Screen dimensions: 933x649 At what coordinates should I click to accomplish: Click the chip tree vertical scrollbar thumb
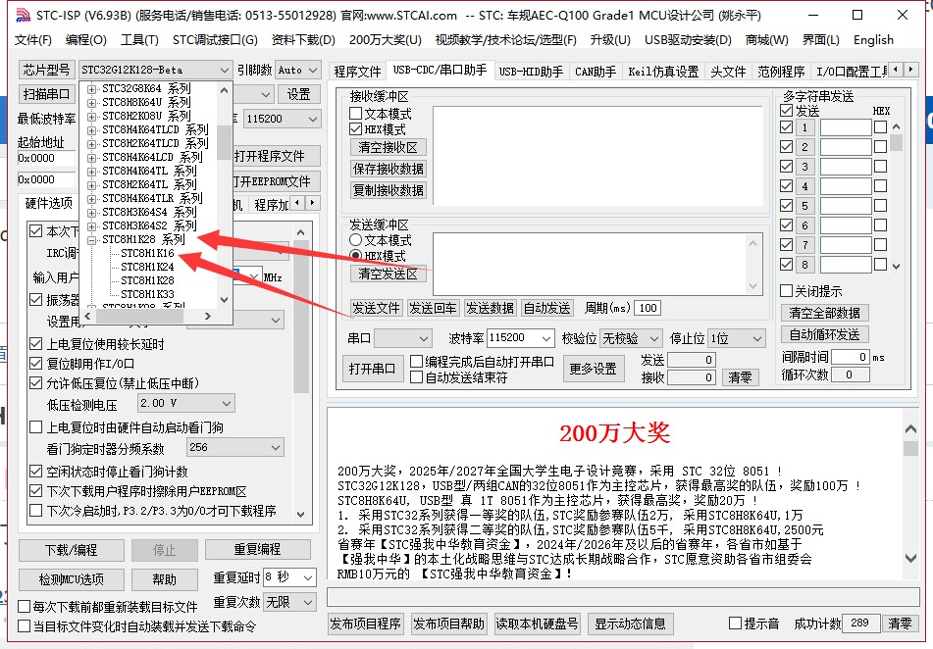(224, 142)
